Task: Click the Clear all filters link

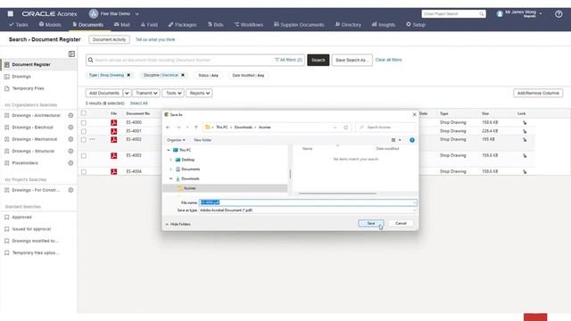Action: pos(389,60)
